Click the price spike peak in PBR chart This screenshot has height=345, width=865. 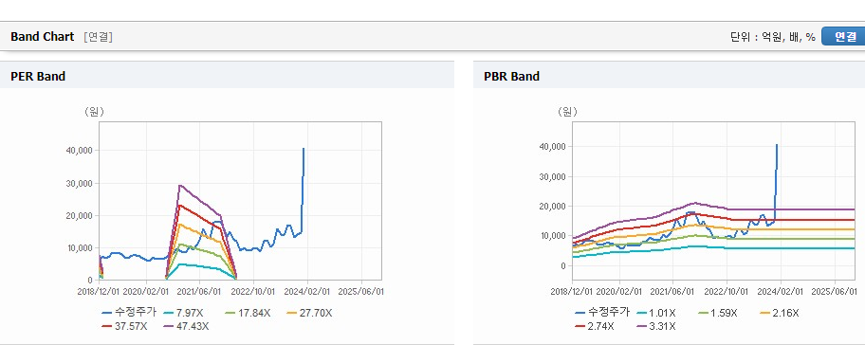coord(777,145)
